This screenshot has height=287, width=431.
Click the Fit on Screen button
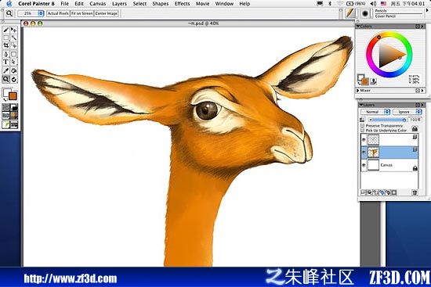pyautogui.click(x=82, y=13)
